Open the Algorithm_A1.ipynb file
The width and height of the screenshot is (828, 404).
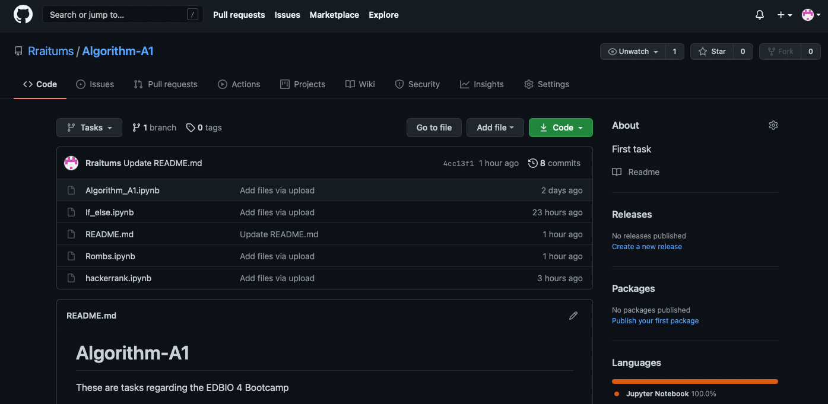pos(122,190)
